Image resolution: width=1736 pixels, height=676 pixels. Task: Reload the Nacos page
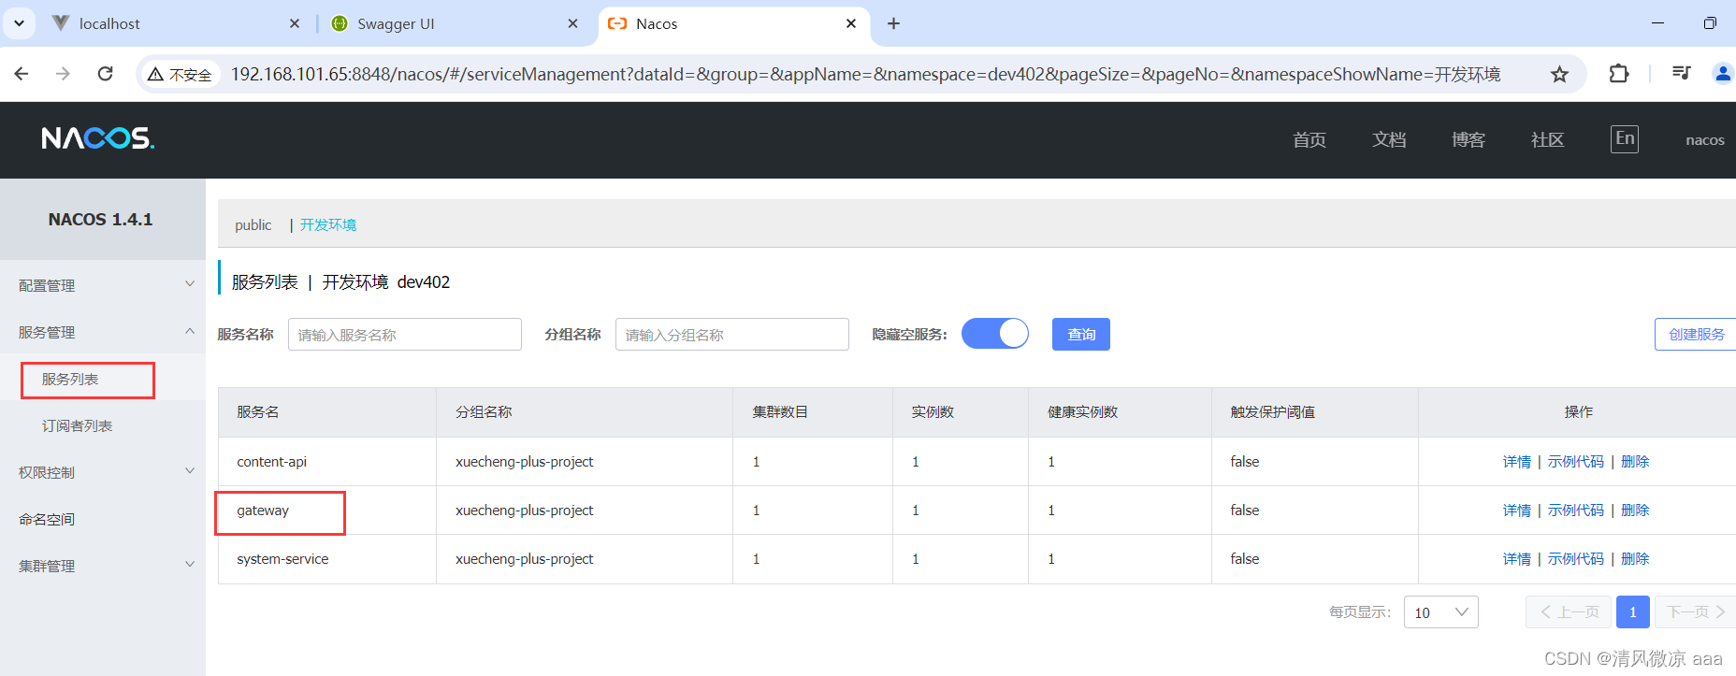(x=105, y=74)
